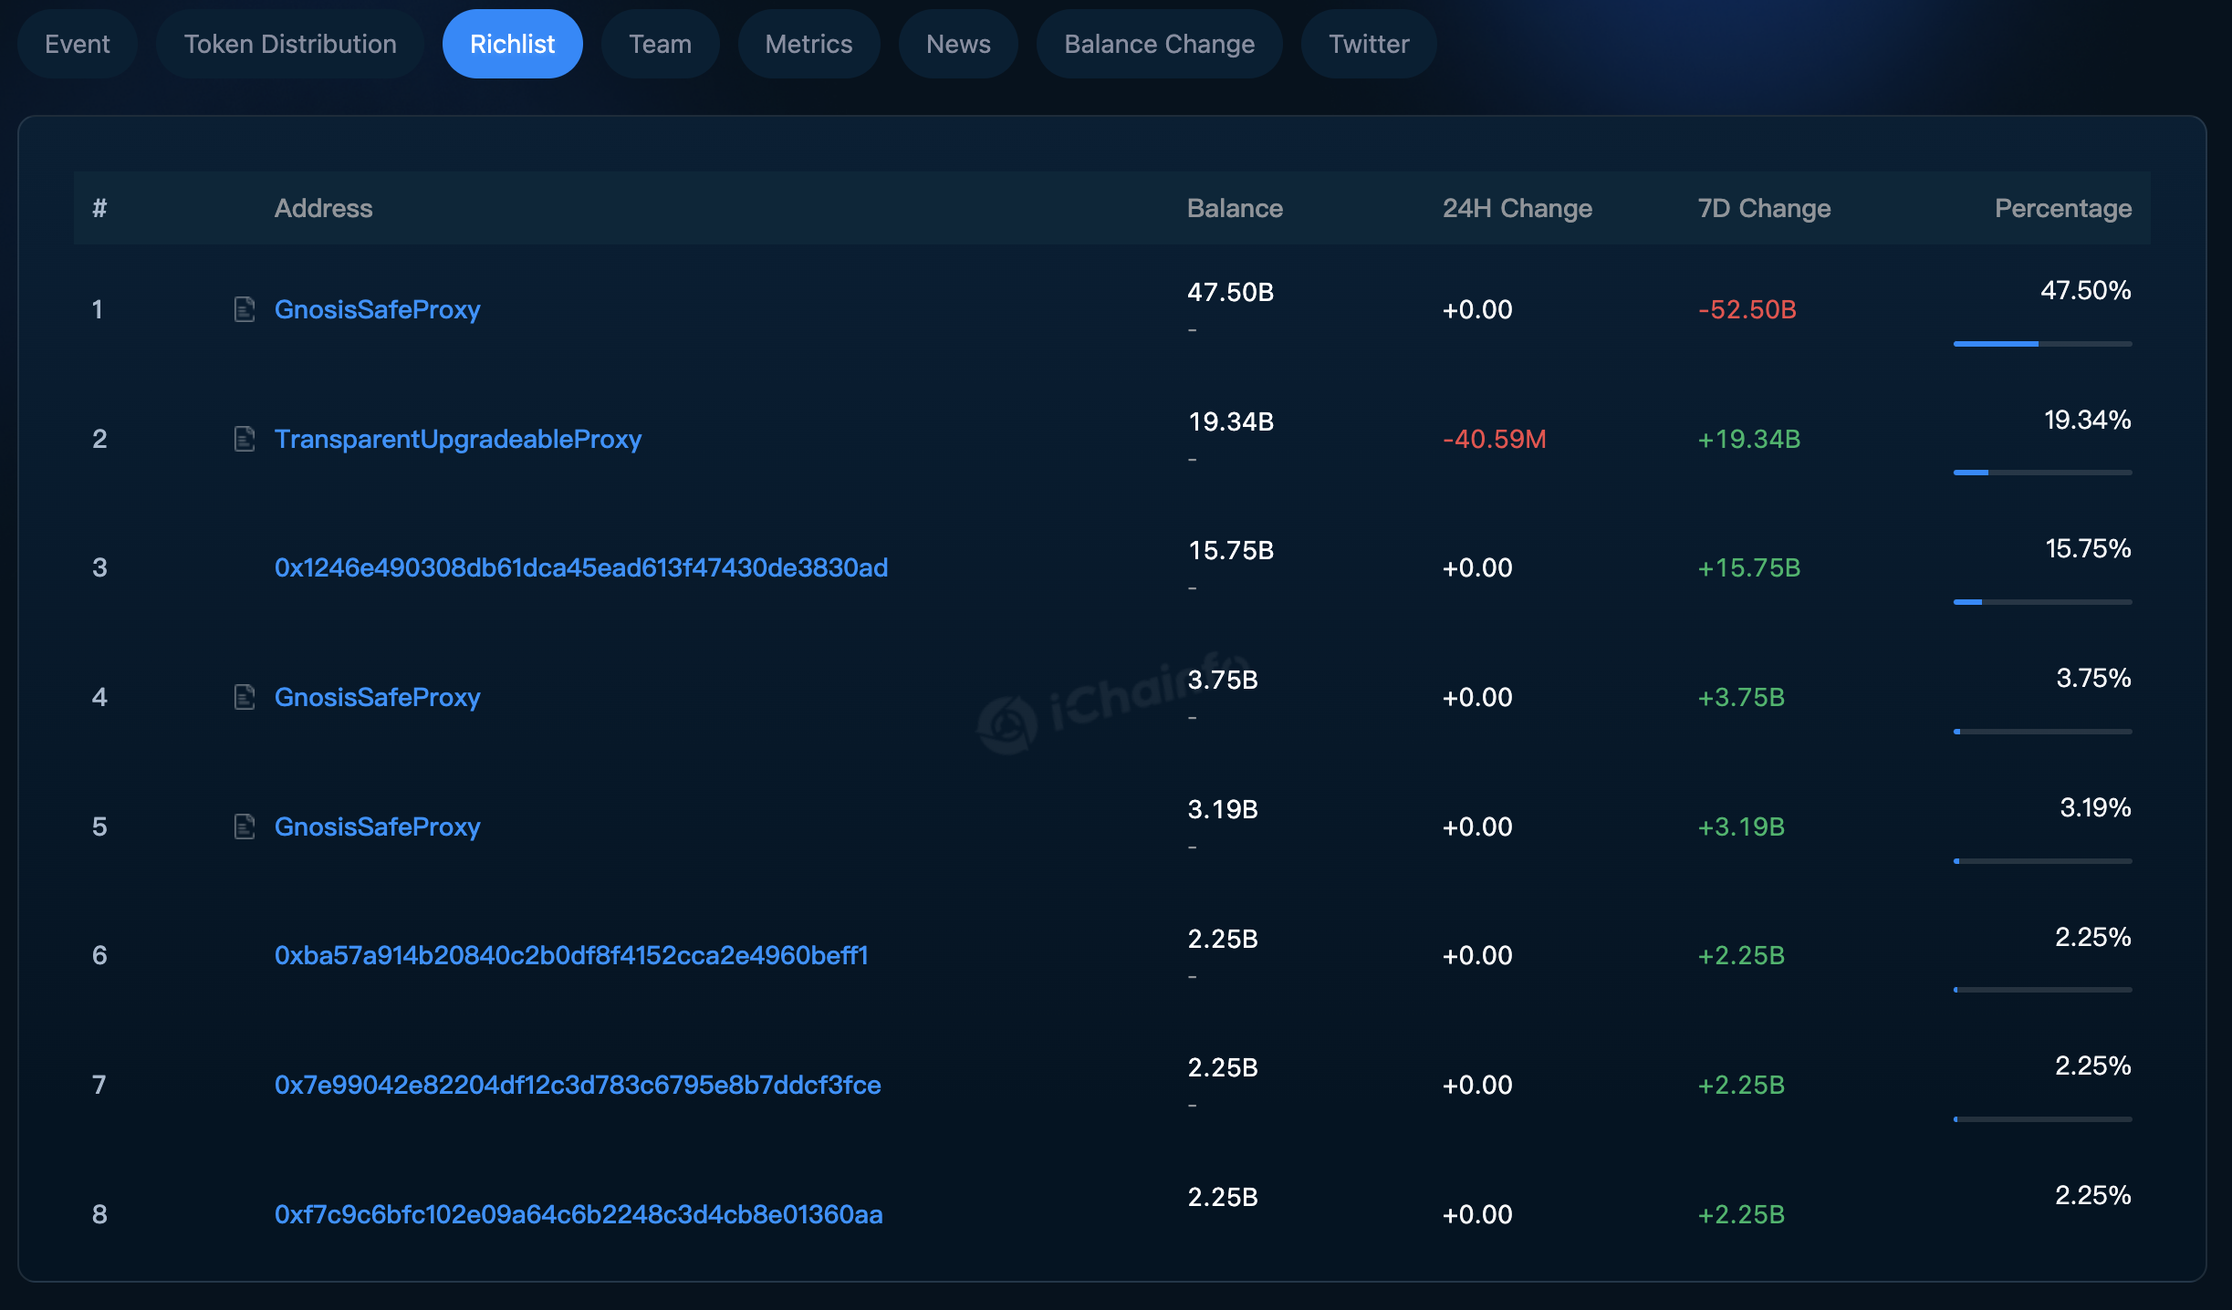Open rank 4 GnosisSafeProxy address link

[x=377, y=697]
